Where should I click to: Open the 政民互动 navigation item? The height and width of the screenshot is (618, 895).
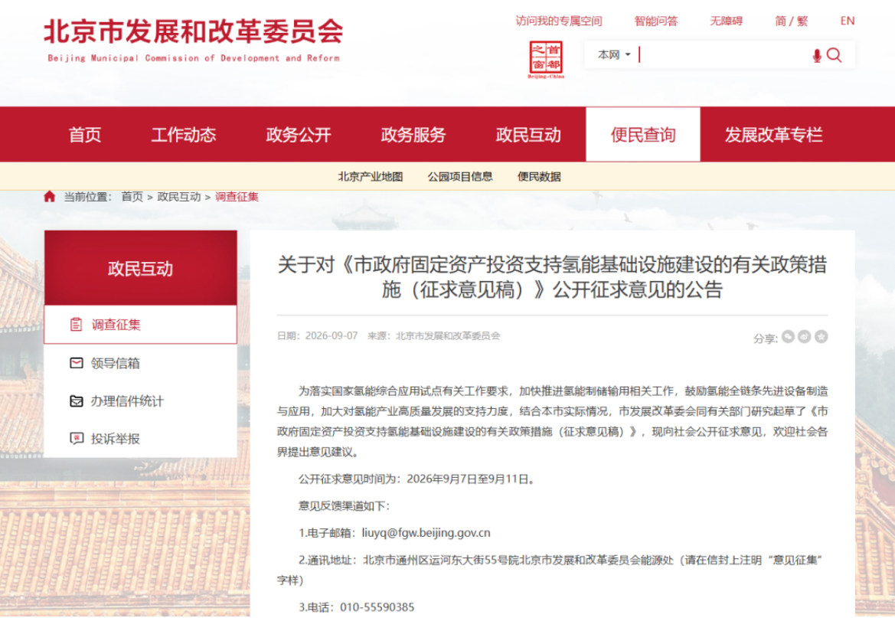pos(528,135)
